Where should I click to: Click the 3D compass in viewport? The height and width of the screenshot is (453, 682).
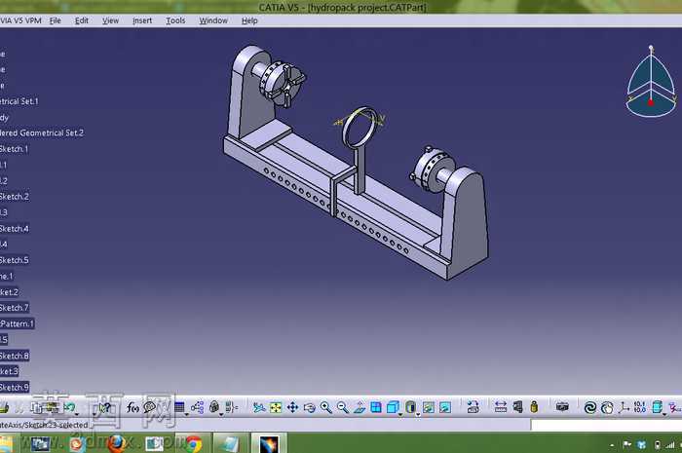click(x=651, y=82)
